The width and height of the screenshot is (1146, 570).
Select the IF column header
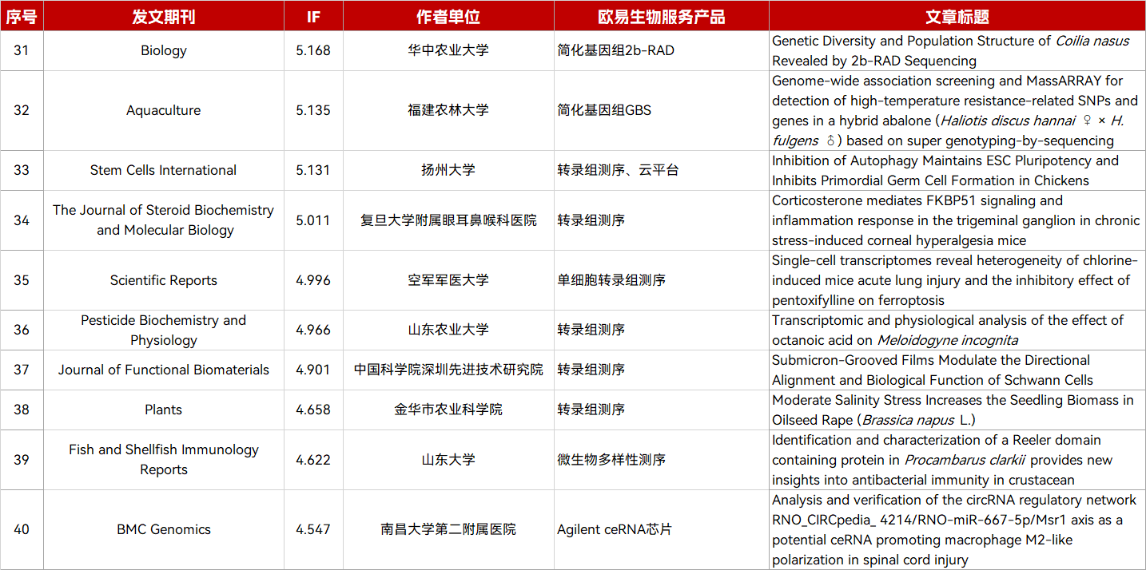pyautogui.click(x=313, y=16)
